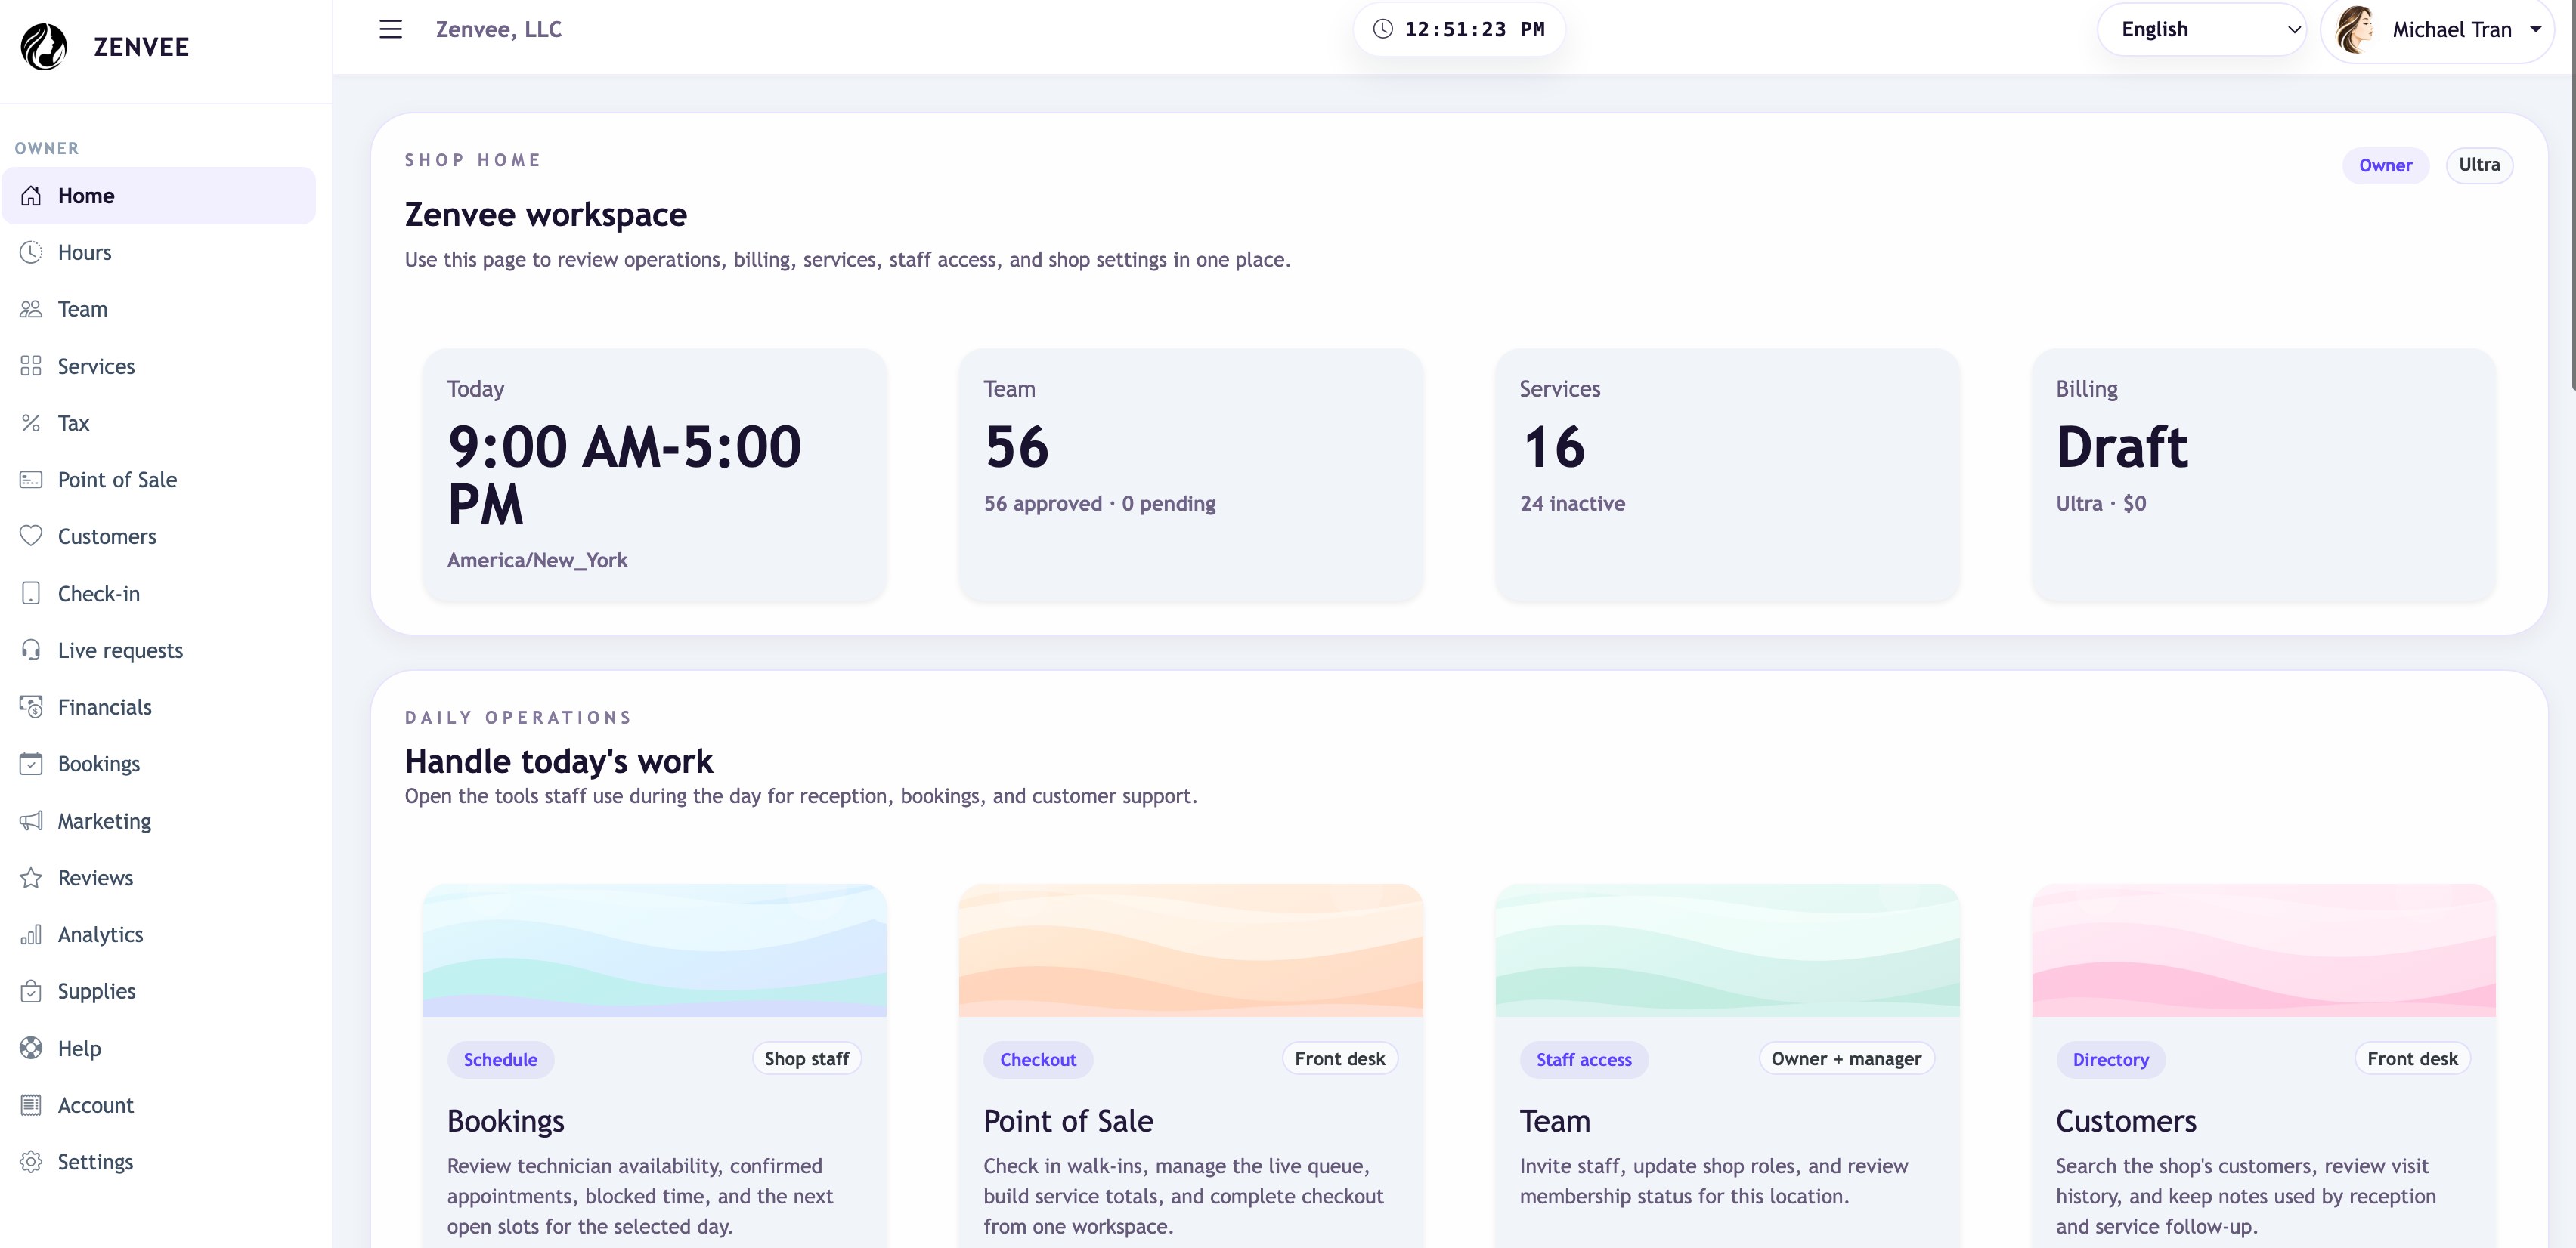Open Hours in the sidebar
2576x1248 pixels.
[159, 252]
